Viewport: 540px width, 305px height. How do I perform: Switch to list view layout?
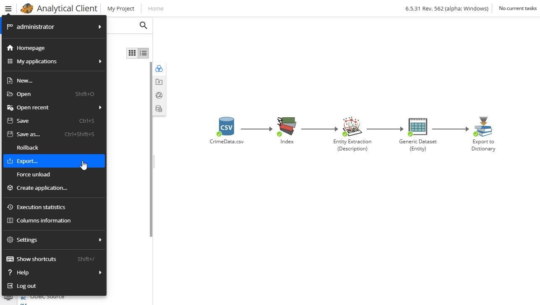coord(143,53)
